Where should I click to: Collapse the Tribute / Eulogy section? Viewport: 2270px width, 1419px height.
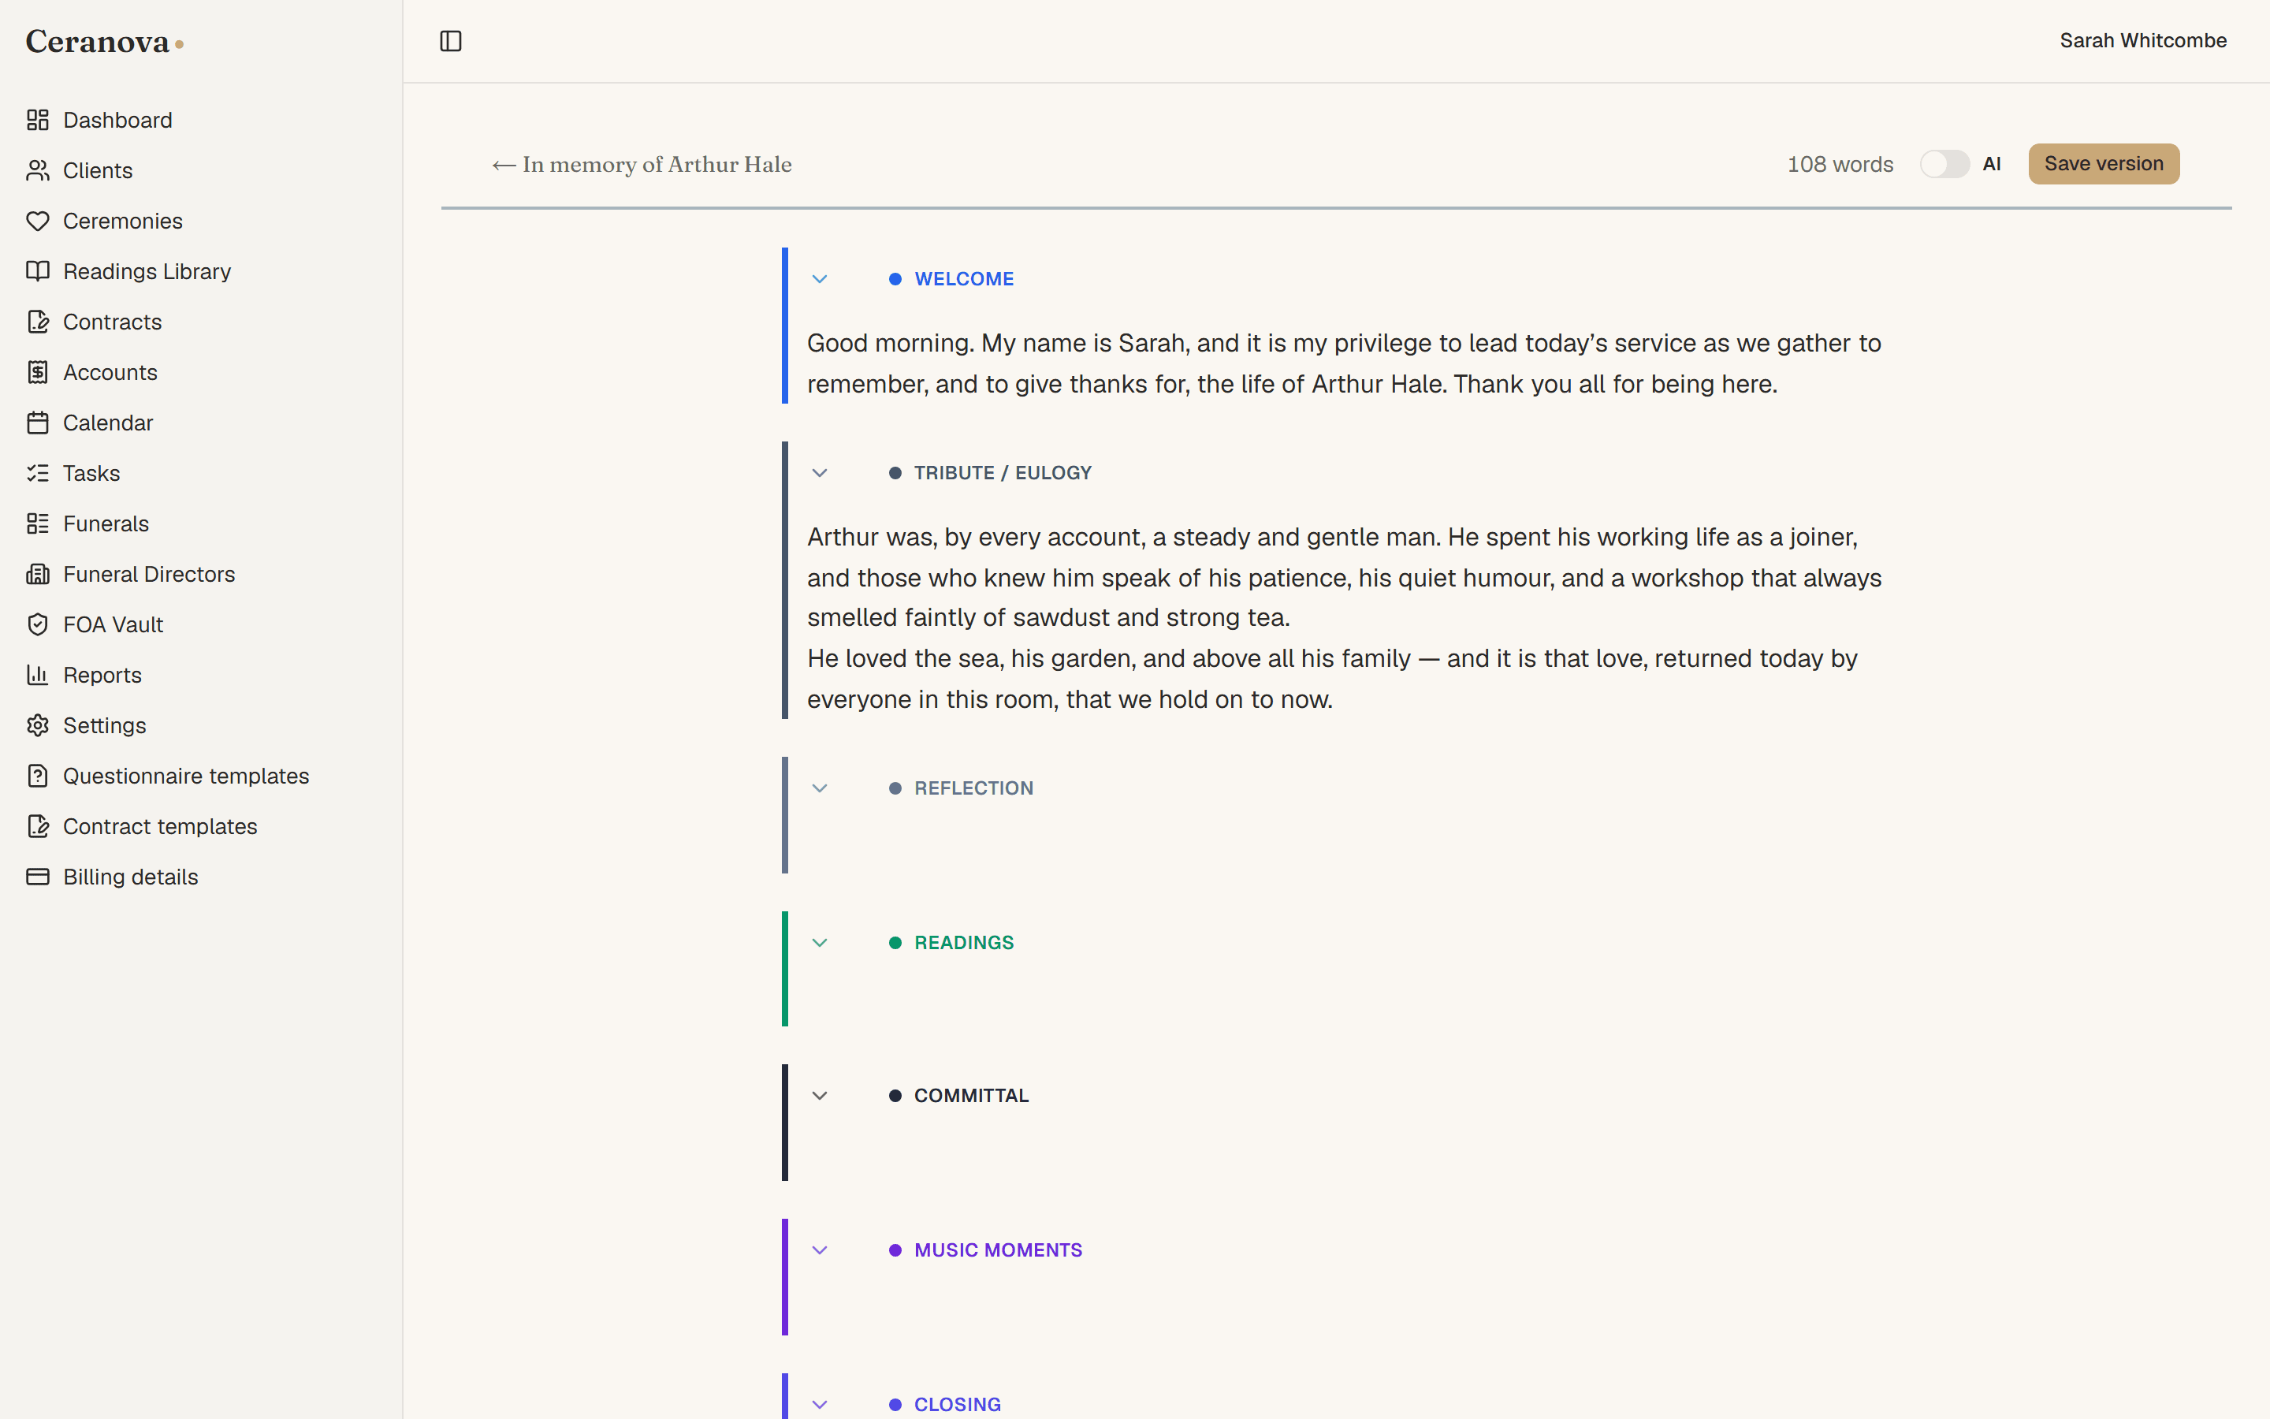[820, 473]
